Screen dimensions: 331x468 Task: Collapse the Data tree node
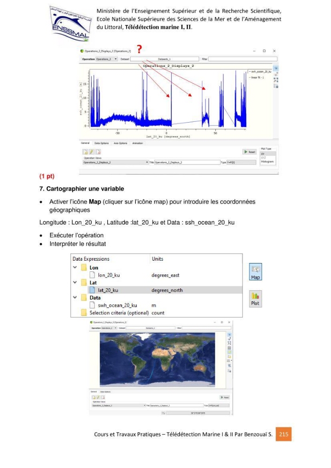click(75, 297)
